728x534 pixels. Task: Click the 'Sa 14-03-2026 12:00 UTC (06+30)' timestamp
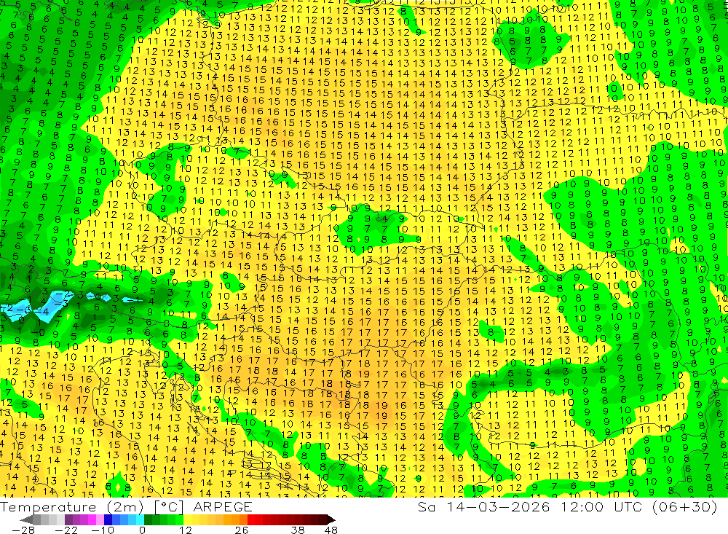coord(567,507)
